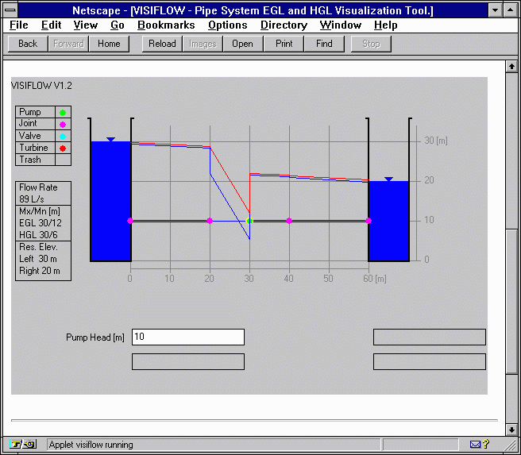This screenshot has width=521, height=455.
Task: Select the red Turbine legend dot
Action: pos(63,148)
